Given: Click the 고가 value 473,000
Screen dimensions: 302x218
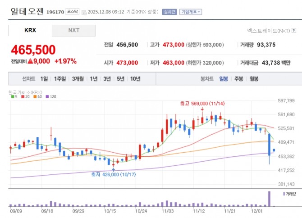Looking at the screenshot, I should coord(174,45).
